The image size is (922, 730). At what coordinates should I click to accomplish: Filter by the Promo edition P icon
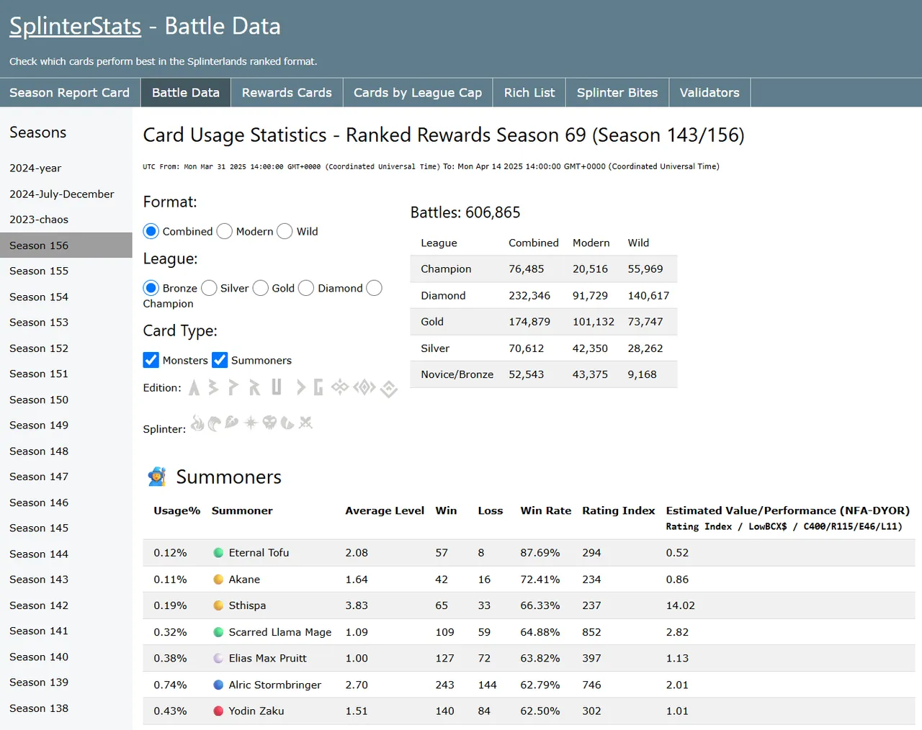233,388
